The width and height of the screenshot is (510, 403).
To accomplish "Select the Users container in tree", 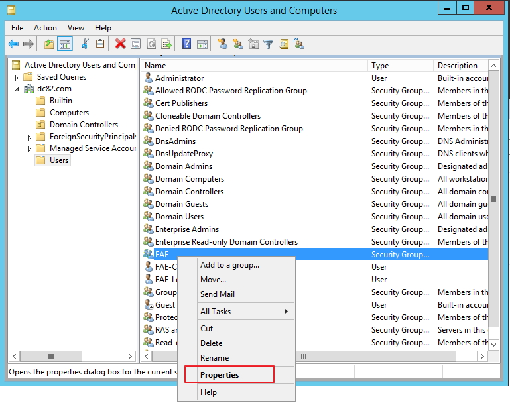I will (59, 160).
